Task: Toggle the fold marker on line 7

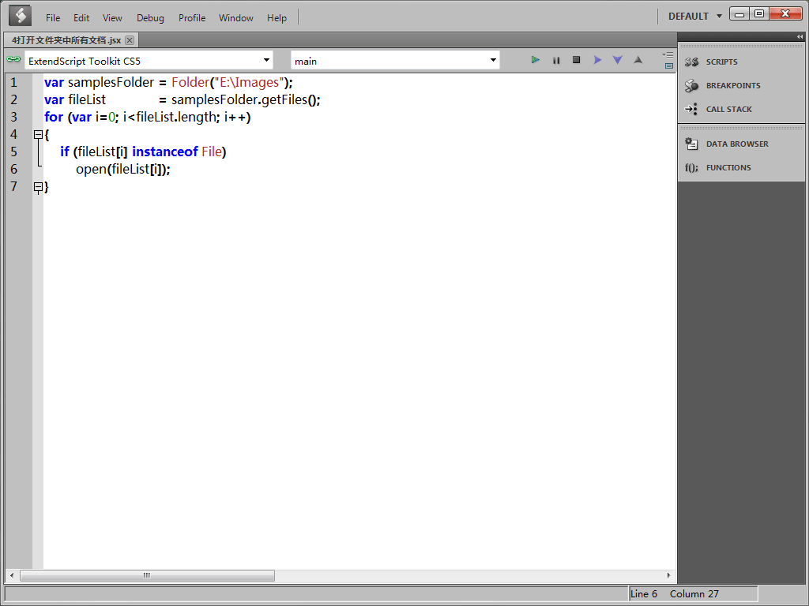Action: pos(38,186)
